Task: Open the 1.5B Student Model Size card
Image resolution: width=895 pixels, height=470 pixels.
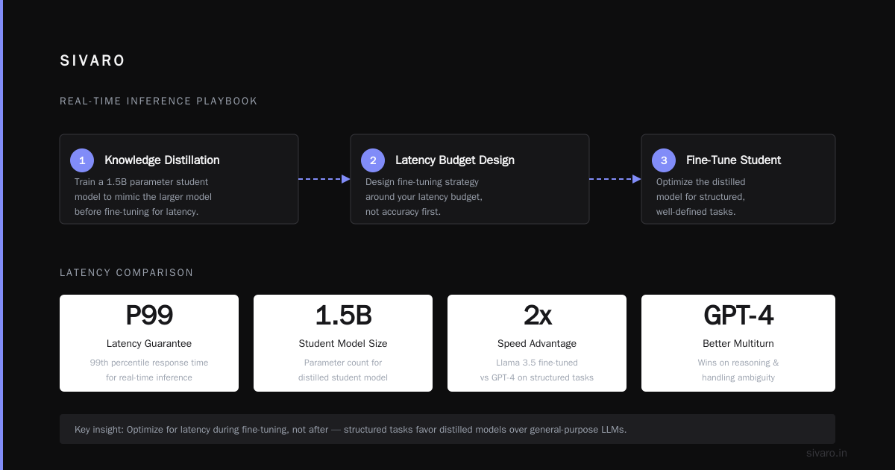Action: [x=343, y=343]
